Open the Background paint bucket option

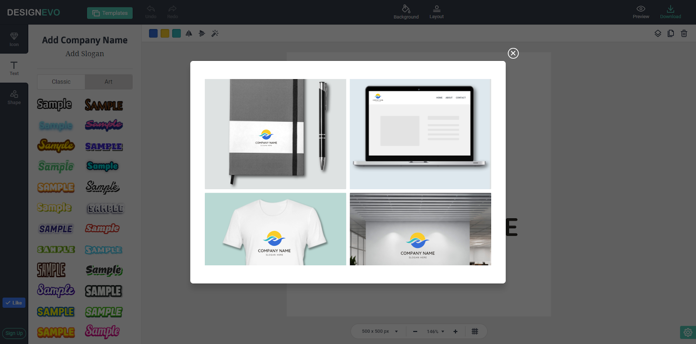point(406,12)
